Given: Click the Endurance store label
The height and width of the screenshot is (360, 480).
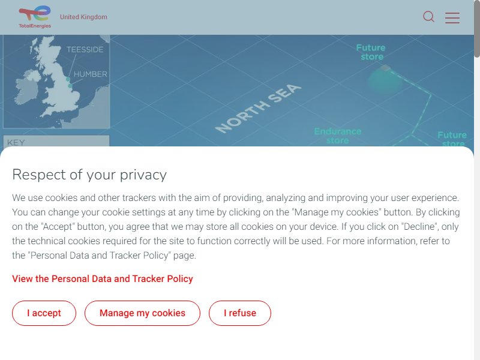Looking at the screenshot, I should coord(338,136).
